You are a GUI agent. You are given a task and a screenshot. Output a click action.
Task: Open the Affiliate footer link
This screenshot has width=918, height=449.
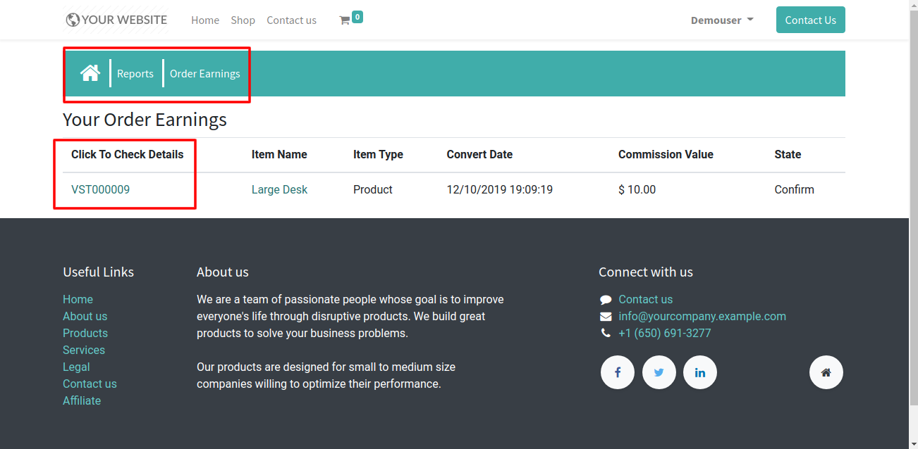[x=82, y=400]
